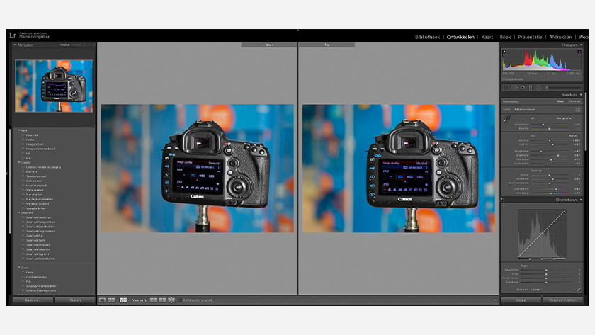Tick the Originele foto checkbox

[x=504, y=79]
